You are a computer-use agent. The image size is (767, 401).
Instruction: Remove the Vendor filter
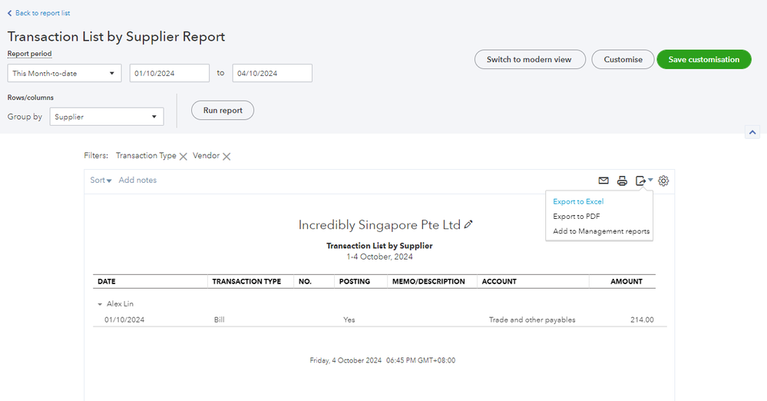(226, 156)
